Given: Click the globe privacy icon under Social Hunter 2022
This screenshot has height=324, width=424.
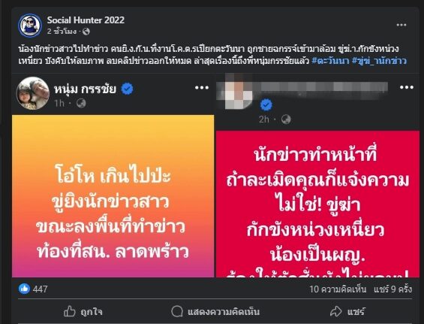Looking at the screenshot, I should tap(86, 32).
